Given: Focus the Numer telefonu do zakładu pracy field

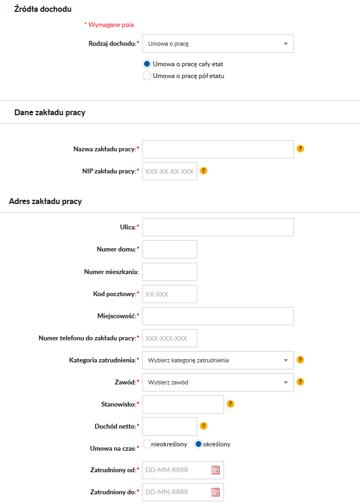Looking at the screenshot, I should click(x=169, y=338).
